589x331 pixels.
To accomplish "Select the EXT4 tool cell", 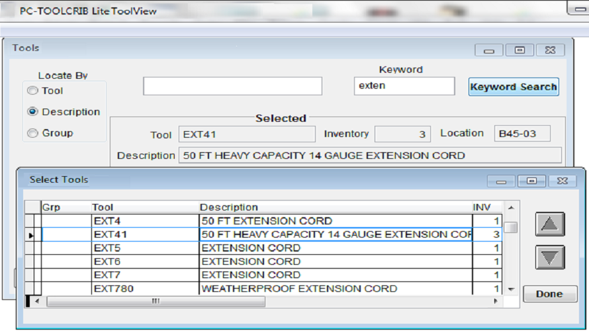I will [x=145, y=221].
